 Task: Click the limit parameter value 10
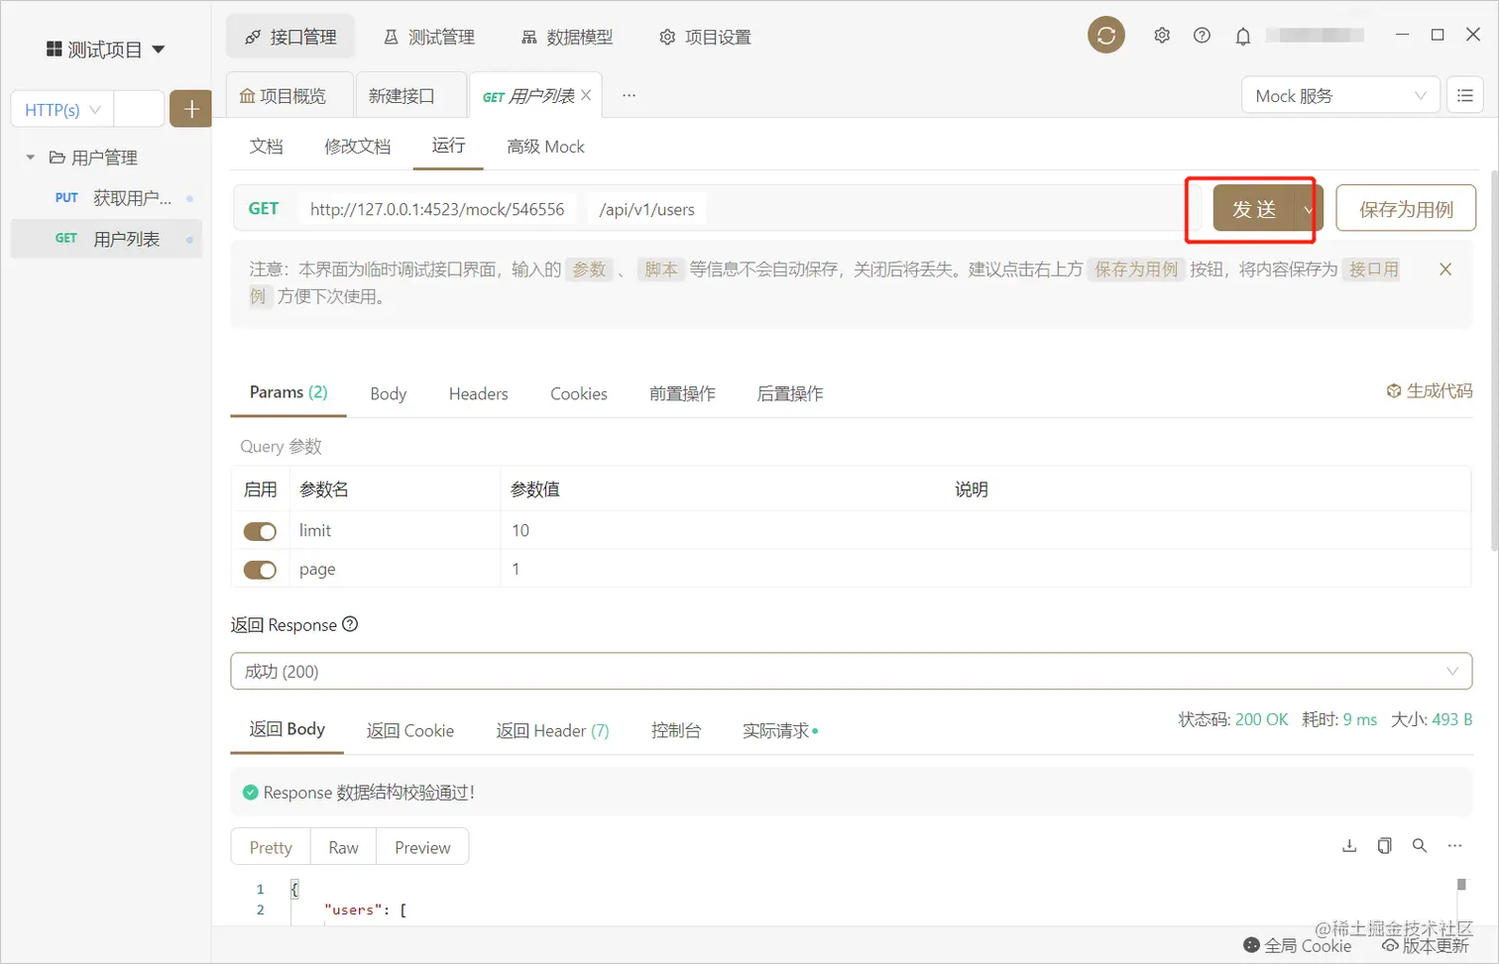click(x=520, y=531)
